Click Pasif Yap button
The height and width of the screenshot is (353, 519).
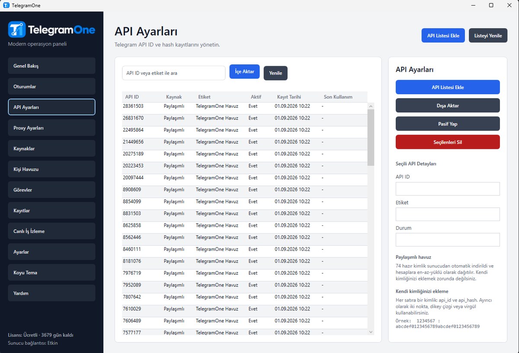[x=448, y=124]
